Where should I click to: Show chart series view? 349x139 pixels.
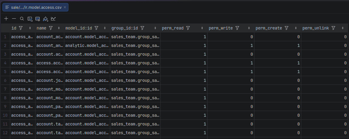click(53, 19)
